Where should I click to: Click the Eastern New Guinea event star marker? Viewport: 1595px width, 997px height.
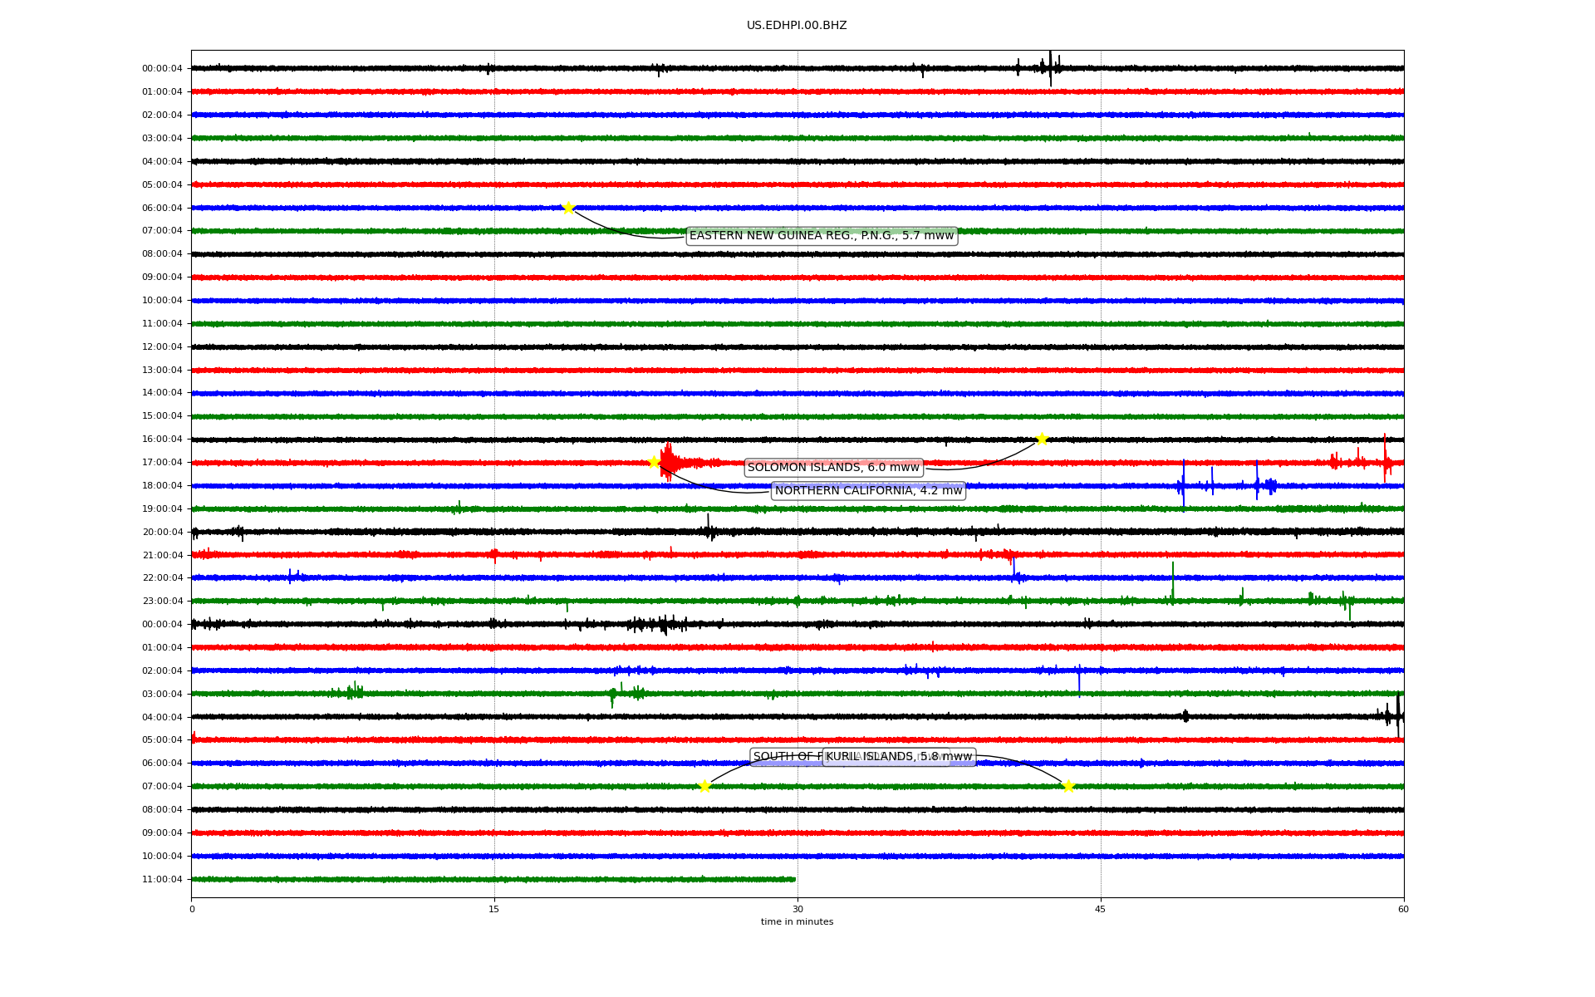568,208
